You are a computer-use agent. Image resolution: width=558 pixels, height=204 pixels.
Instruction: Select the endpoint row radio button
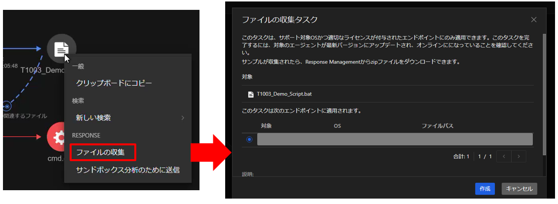[x=249, y=139]
